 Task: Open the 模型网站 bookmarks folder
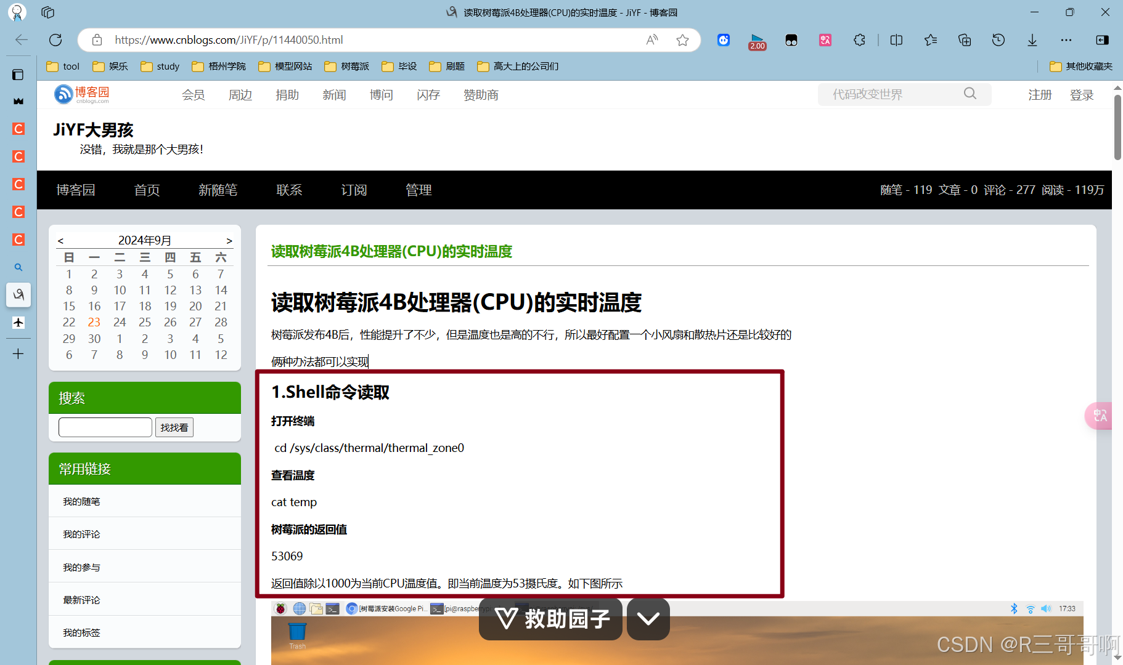point(285,66)
